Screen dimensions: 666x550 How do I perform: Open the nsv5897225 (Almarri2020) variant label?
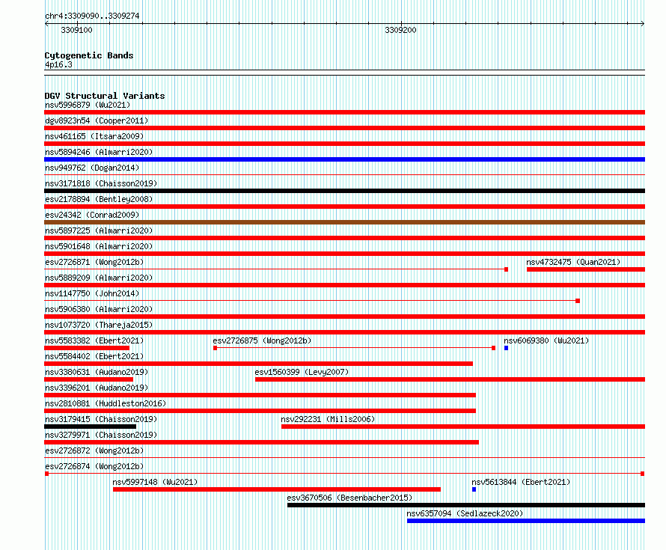coord(99,230)
